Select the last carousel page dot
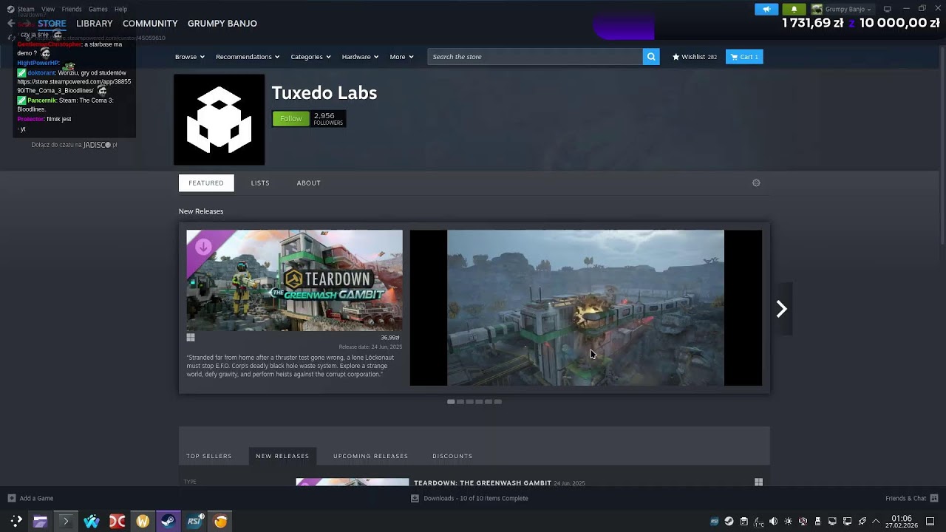This screenshot has width=946, height=532. [x=498, y=402]
